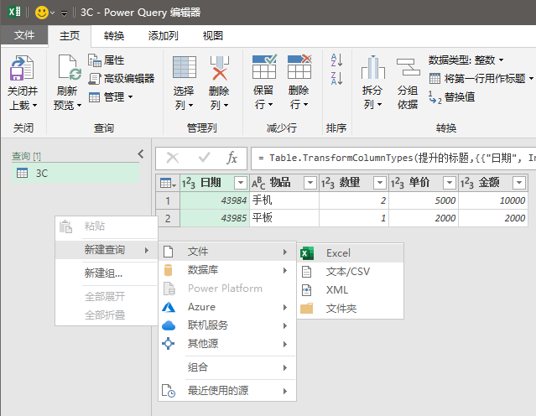Click the 123 type icon of 日期 column
The height and width of the screenshot is (416, 536).
click(x=189, y=183)
